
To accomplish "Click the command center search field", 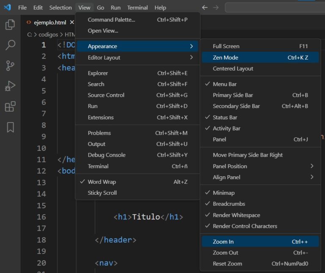I will [x=275, y=8].
